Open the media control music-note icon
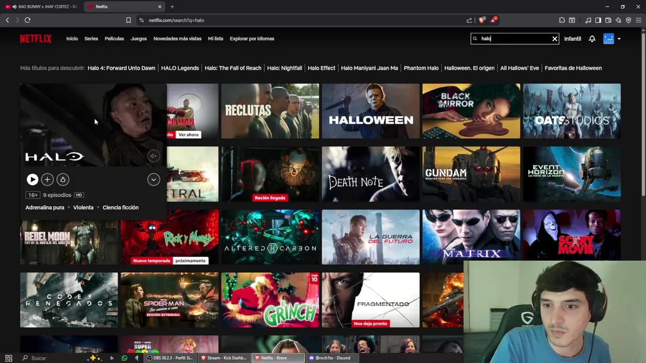Screen dimensions: 646x363 click(x=588, y=20)
